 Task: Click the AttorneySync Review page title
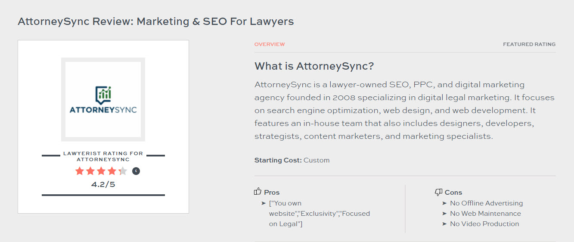[156, 21]
